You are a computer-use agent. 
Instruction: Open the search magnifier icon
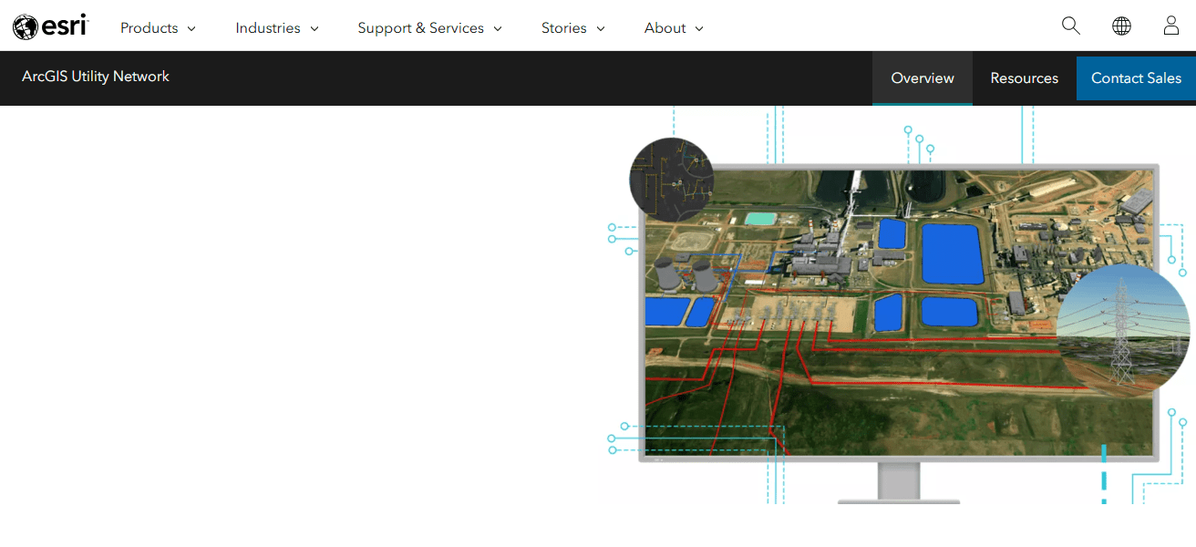1071,26
